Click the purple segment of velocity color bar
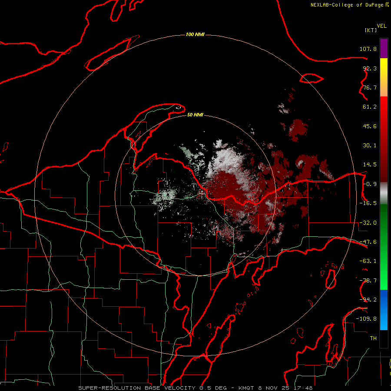391x391 pixels. 384,48
